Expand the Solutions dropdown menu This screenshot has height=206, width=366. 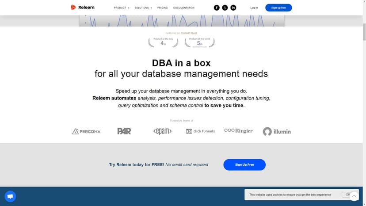[143, 8]
